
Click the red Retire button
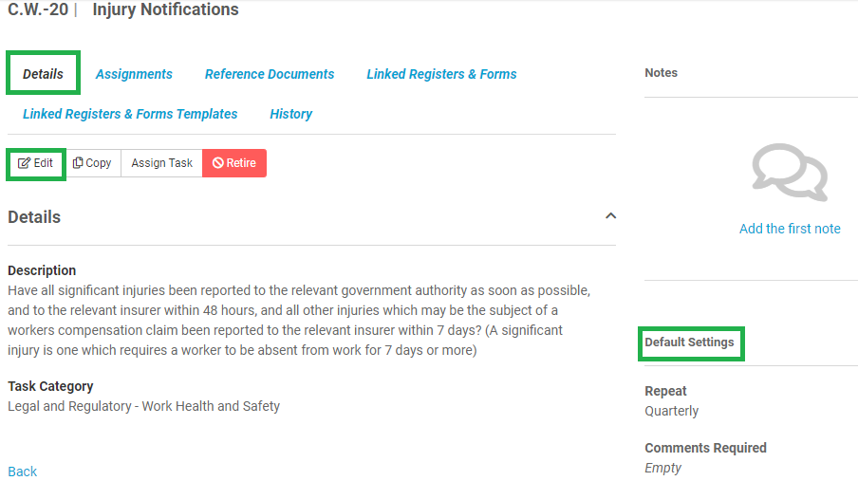click(x=234, y=163)
